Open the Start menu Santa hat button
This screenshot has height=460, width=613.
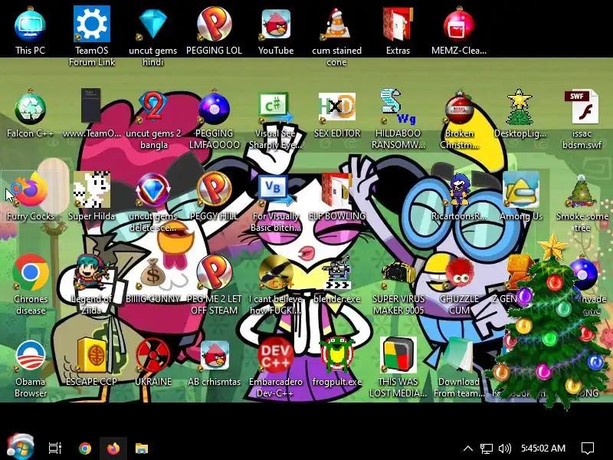[21, 447]
